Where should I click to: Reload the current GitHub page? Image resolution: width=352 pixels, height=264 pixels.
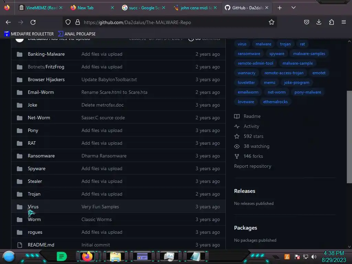click(x=33, y=22)
